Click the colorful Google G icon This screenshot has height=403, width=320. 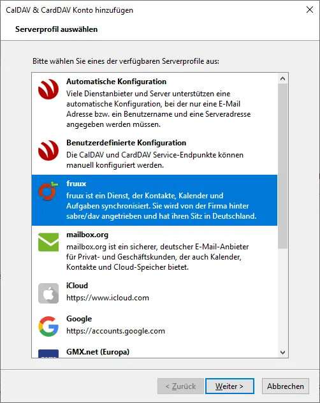coord(48,326)
